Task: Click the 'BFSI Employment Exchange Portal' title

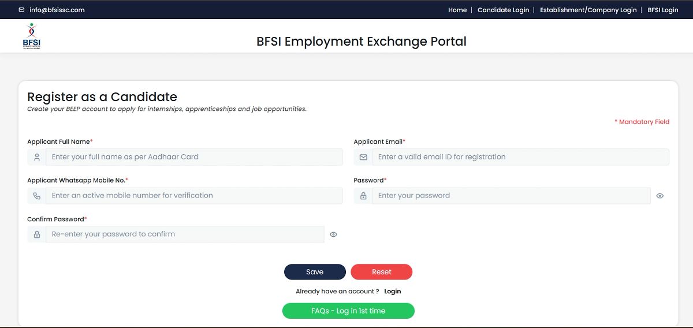Action: pyautogui.click(x=362, y=42)
